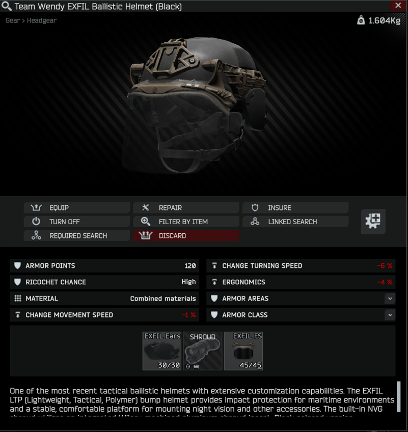Open the modding gear-plus icon button
This screenshot has width=408, height=432.
(373, 222)
